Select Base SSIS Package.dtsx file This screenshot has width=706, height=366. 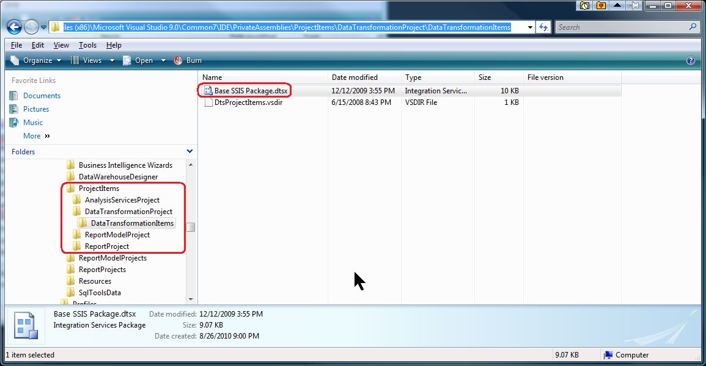tap(251, 91)
